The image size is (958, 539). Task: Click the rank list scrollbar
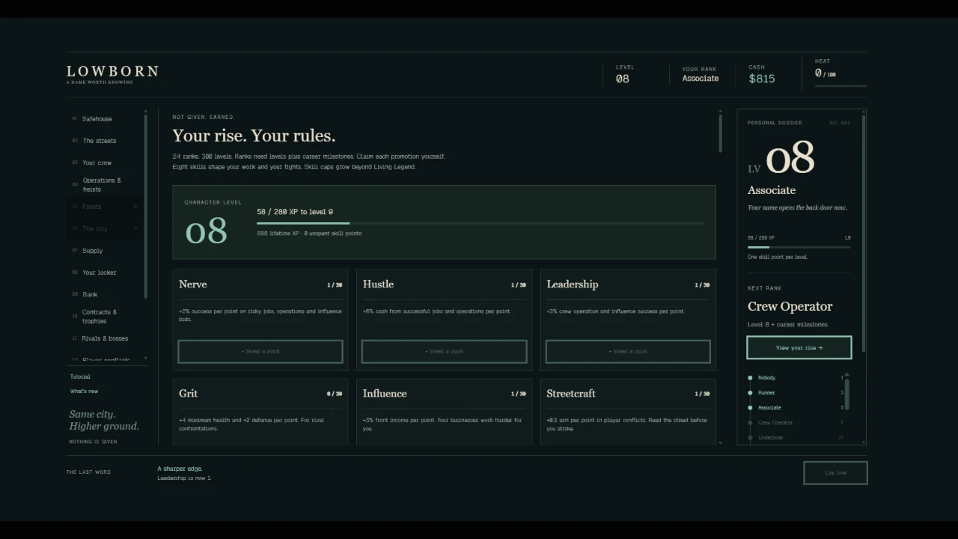[846, 394]
